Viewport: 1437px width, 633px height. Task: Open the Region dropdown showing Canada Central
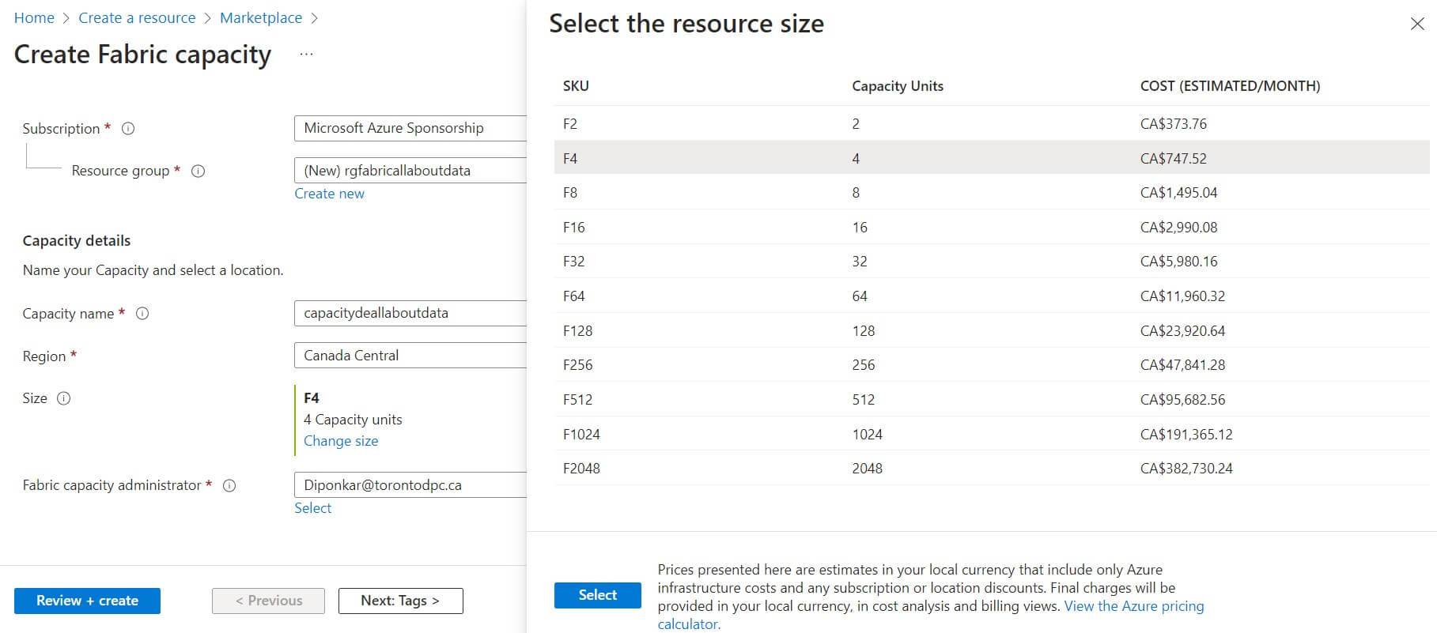(410, 356)
